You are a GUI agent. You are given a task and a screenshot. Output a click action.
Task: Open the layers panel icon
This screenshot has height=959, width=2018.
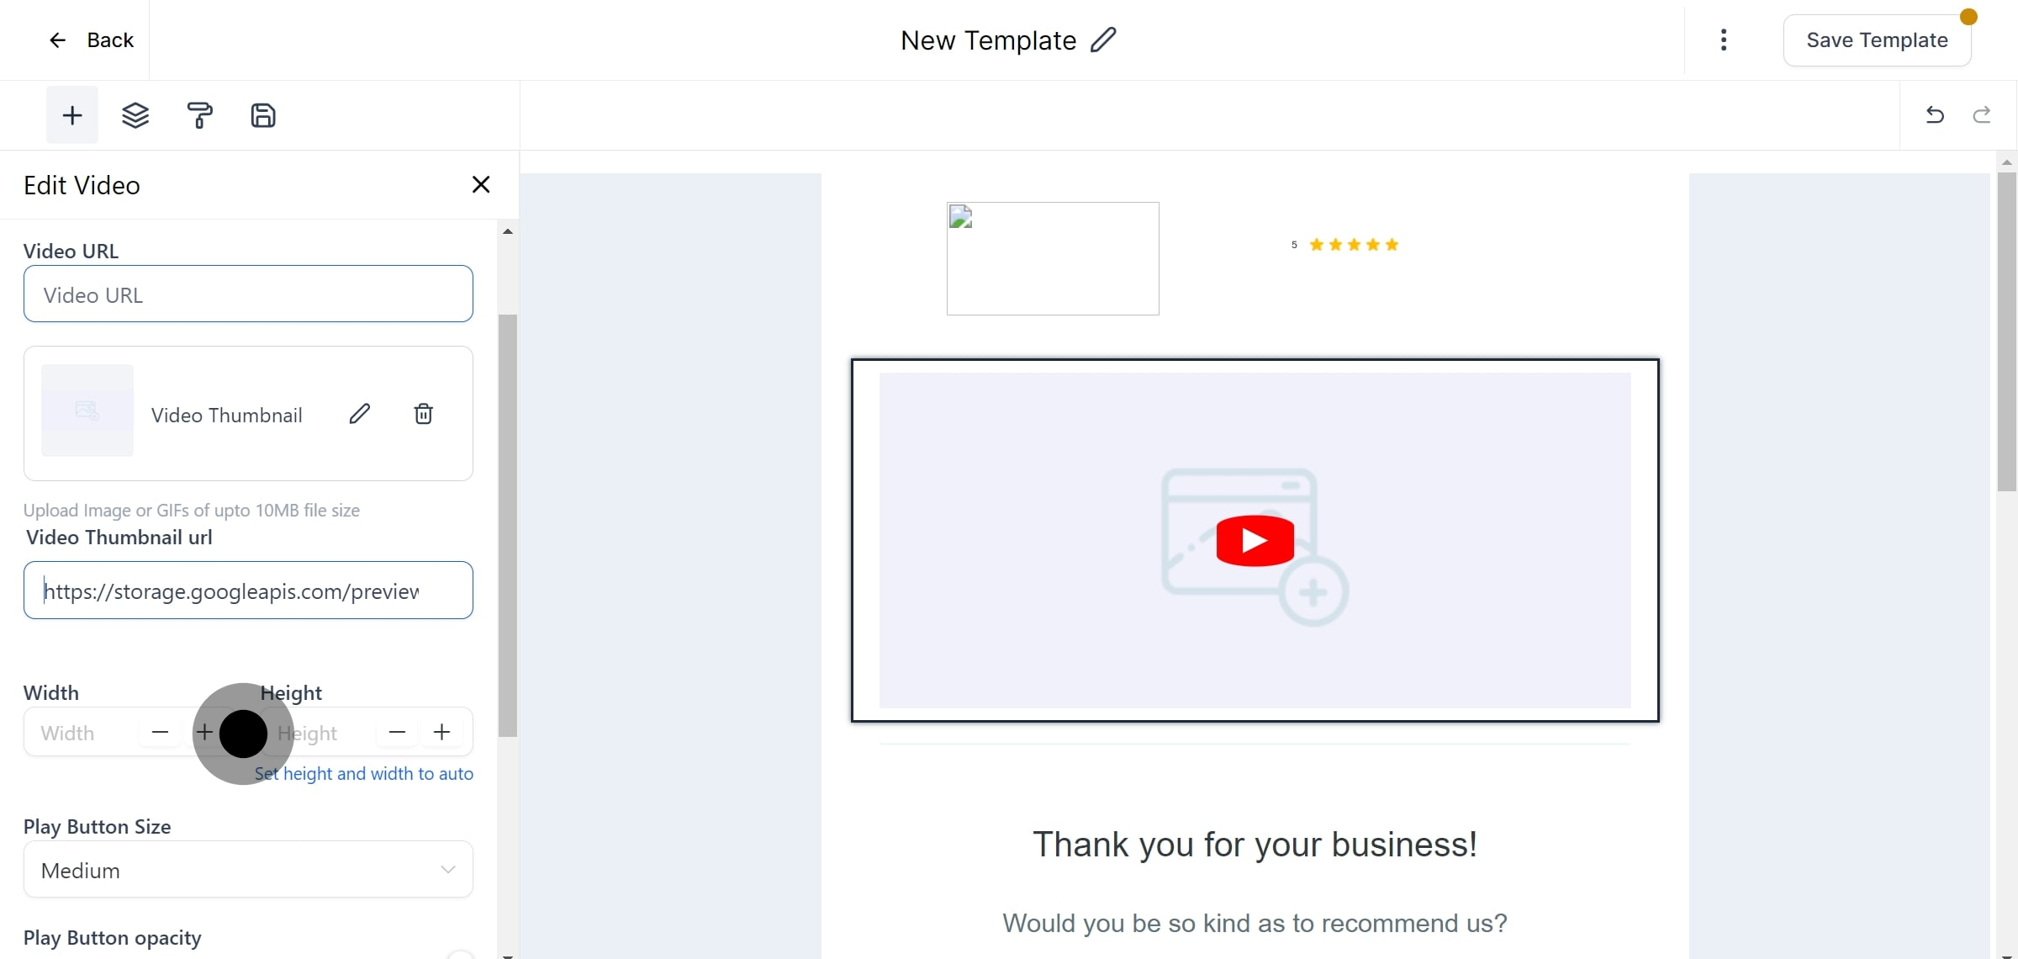[135, 115]
